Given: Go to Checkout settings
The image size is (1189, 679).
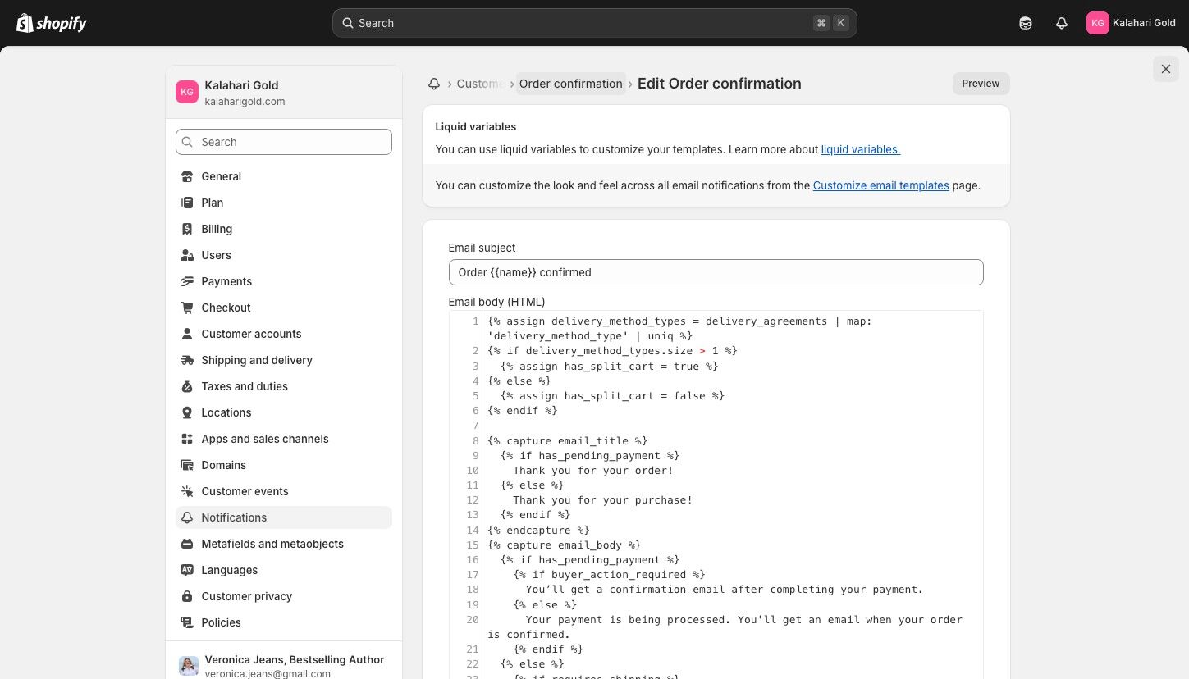Looking at the screenshot, I should point(284,308).
